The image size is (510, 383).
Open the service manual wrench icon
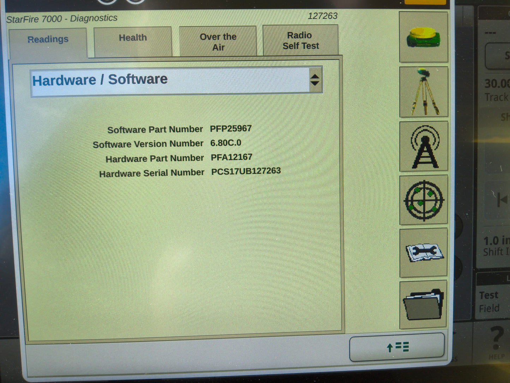423,253
